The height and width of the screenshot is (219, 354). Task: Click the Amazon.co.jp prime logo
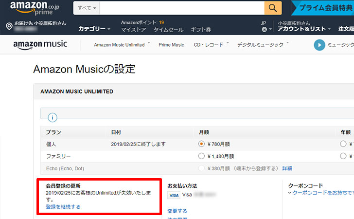[x=35, y=8]
